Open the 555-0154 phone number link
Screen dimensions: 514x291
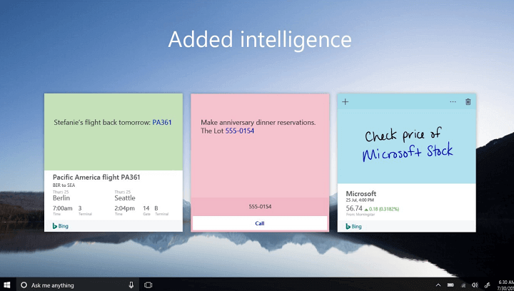click(240, 131)
